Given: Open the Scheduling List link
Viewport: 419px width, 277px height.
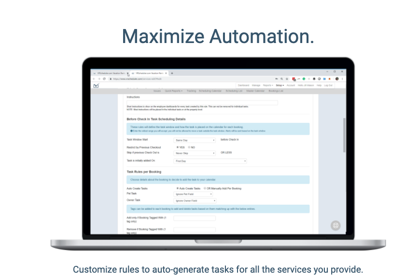Looking at the screenshot, I should 234,91.
